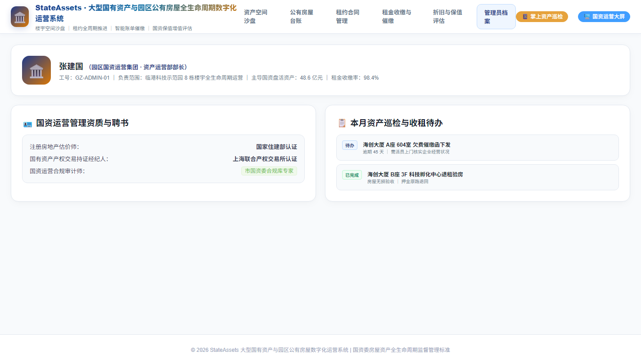The width and height of the screenshot is (641, 364).
Task: Click the © 2026 StateAssets footer text
Action: point(320,350)
